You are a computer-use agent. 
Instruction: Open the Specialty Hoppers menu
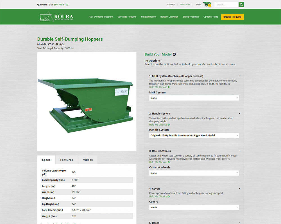coord(127,17)
